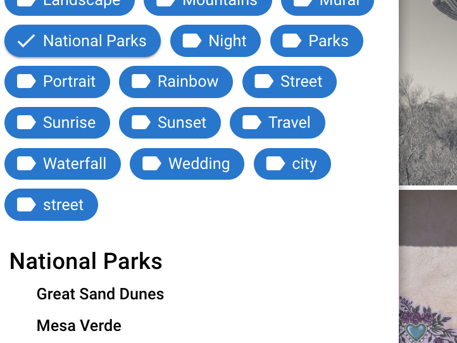Click the National Parks section heading
Image resolution: width=457 pixels, height=343 pixels.
click(x=86, y=261)
